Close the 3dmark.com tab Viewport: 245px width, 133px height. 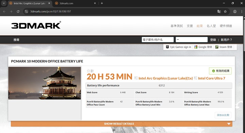95,3
